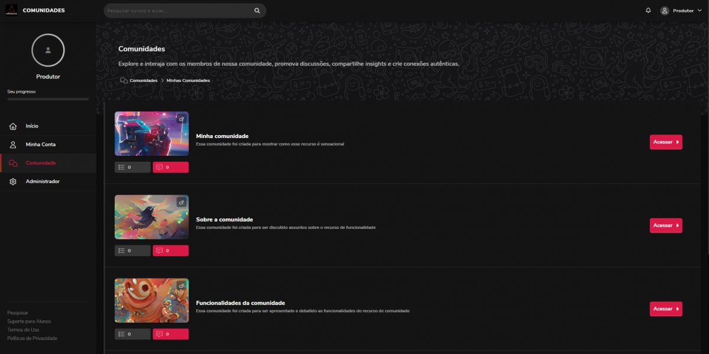Viewport: 709px width, 354px height.
Task: Click the topics list counter under Minha comunidade
Action: (132, 167)
